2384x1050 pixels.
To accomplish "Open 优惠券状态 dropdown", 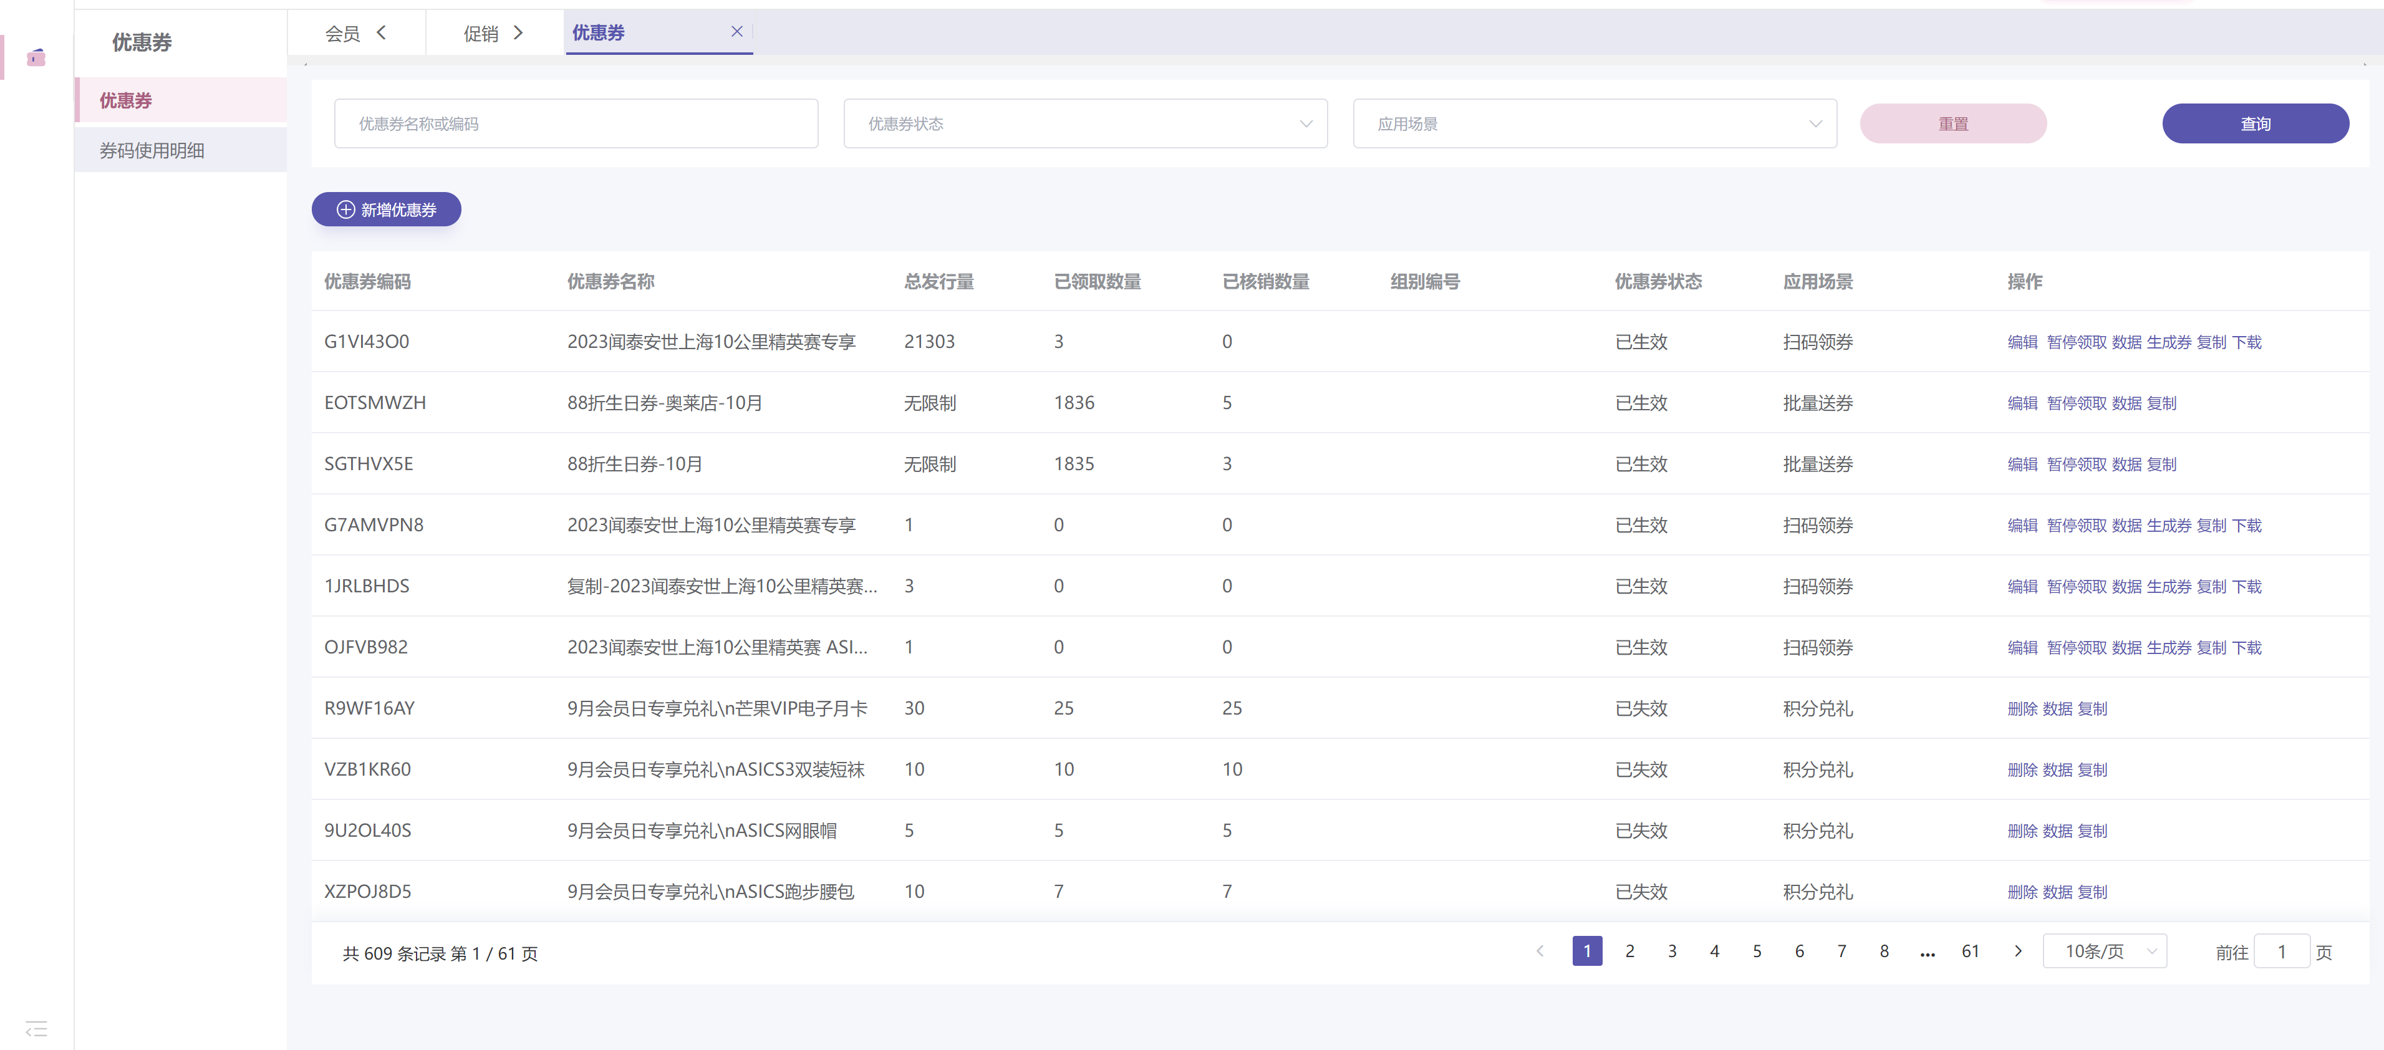I will tap(1086, 124).
